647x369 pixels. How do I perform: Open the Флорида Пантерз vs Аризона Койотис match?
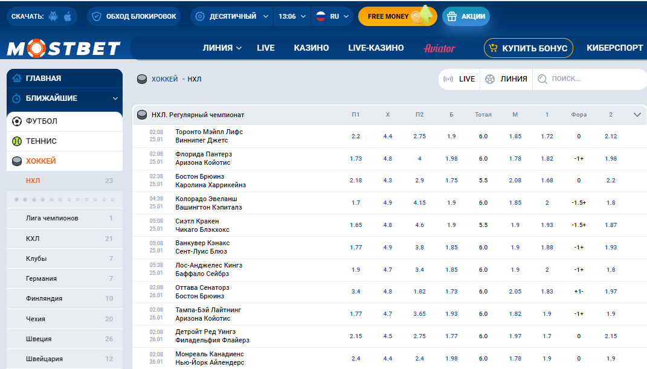[x=204, y=158]
